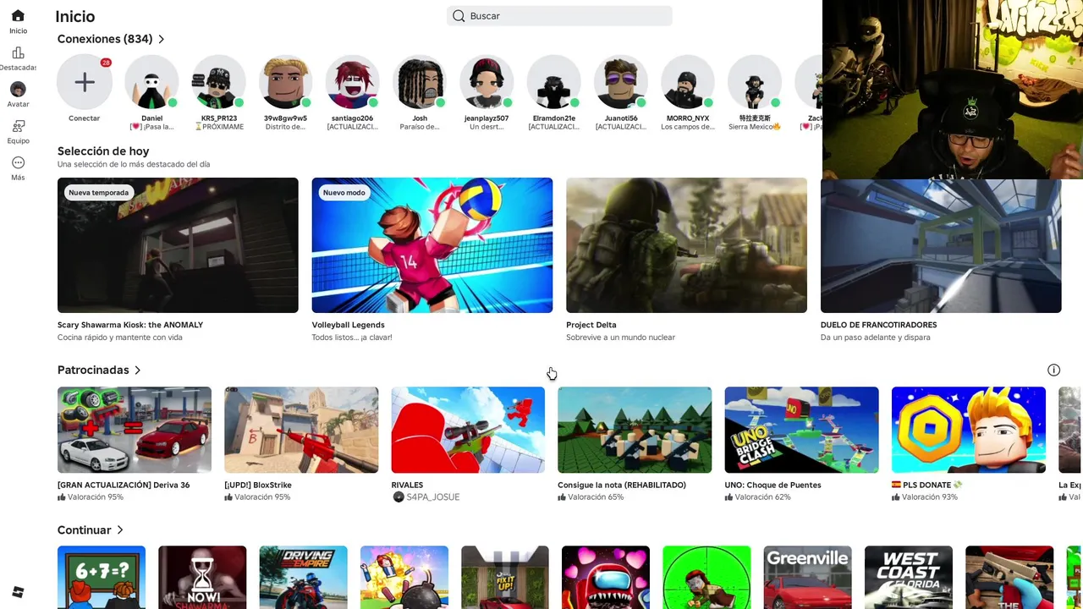The image size is (1083, 609).
Task: Open MORRO_NYX avatar in connections
Action: [x=687, y=82]
